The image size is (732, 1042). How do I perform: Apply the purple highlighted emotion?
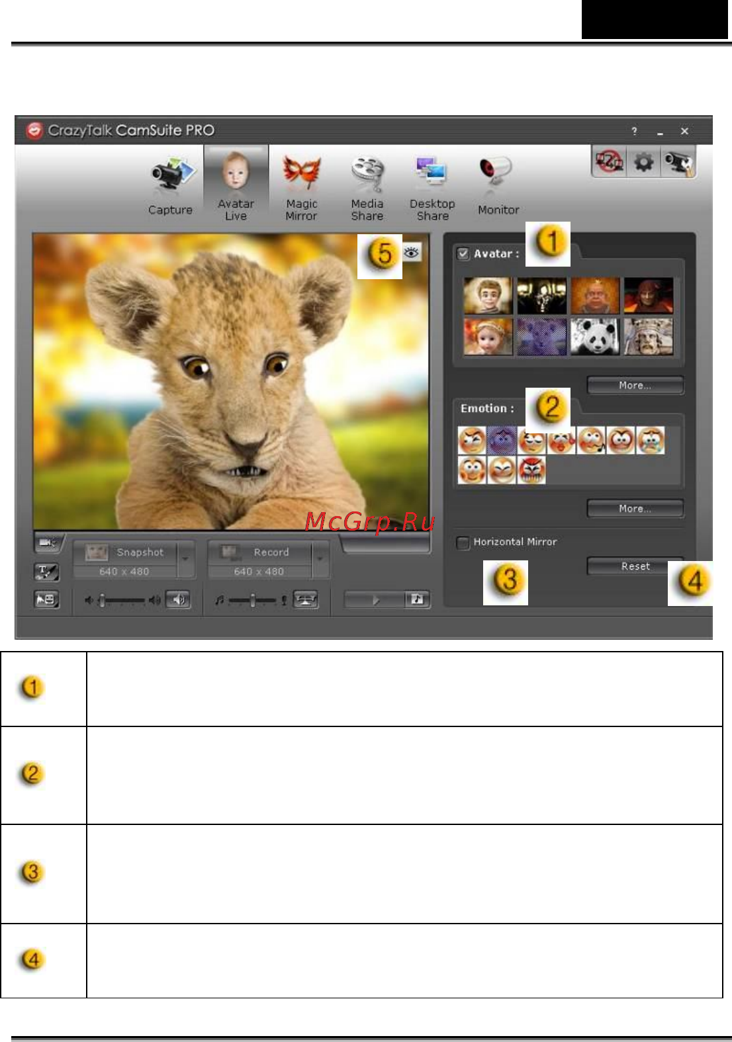pyautogui.click(x=502, y=441)
